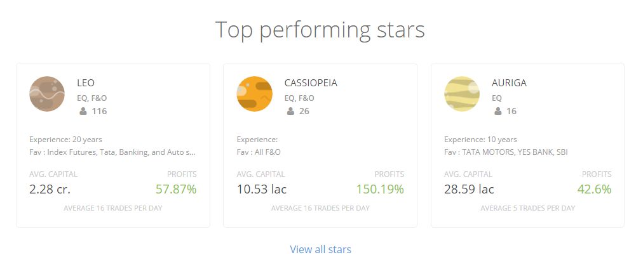This screenshot has width=636, height=262.
Task: Click CASSIOPEIA's Fav : All F&O line
Action: (x=259, y=152)
